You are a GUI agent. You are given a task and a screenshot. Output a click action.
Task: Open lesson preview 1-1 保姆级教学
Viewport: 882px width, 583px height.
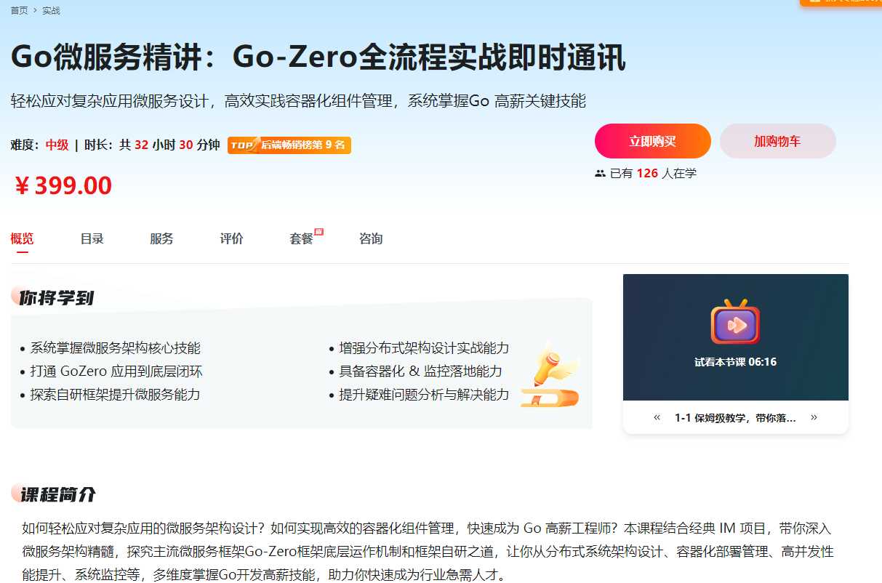(x=734, y=417)
